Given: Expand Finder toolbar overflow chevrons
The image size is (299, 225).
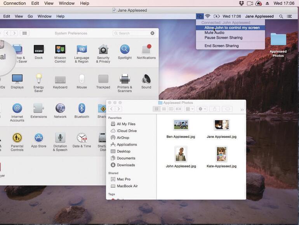Looking at the screenshot, I should tap(242, 110).
